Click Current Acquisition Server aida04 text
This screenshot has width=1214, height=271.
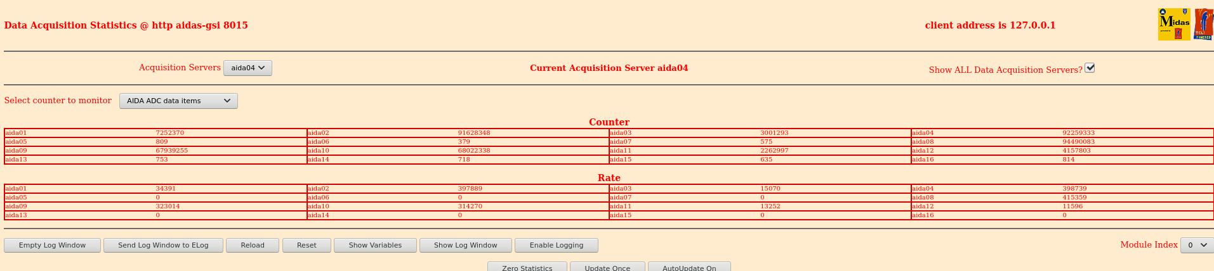pyautogui.click(x=609, y=68)
